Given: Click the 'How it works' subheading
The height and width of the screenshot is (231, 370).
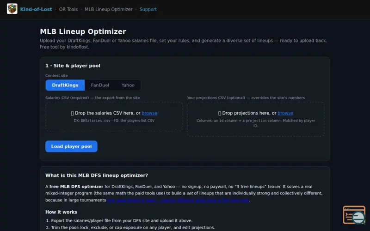Looking at the screenshot, I should pos(61,212).
